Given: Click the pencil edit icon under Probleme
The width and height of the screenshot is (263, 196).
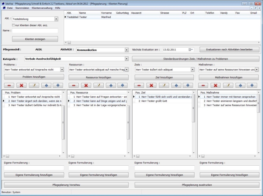Looking at the screenshot, I should point(34,85).
